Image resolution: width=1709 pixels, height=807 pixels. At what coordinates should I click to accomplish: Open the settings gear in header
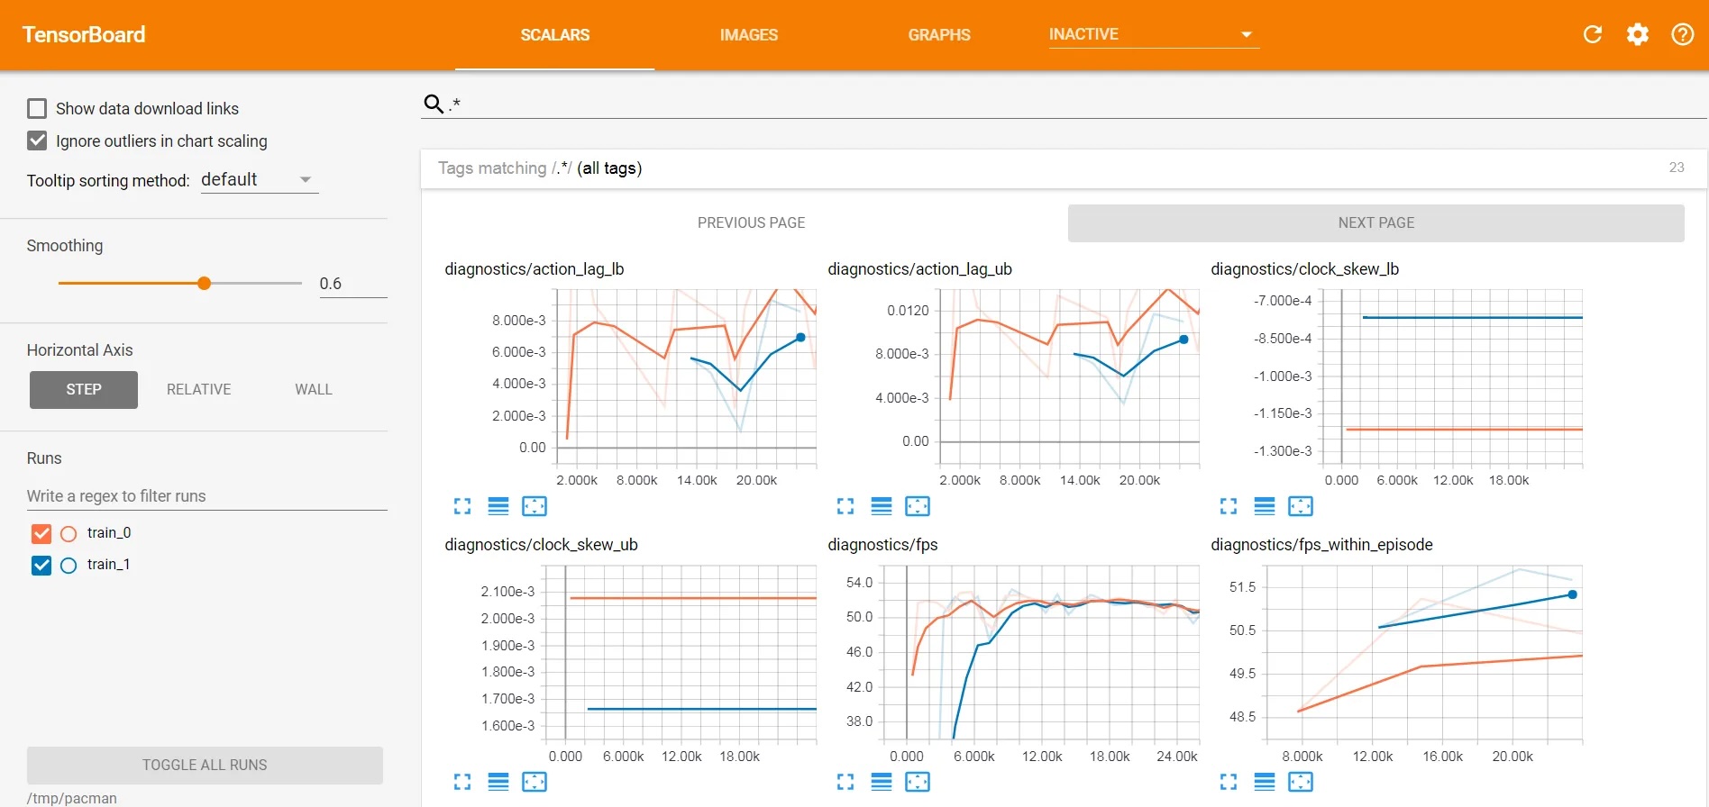pos(1638,34)
